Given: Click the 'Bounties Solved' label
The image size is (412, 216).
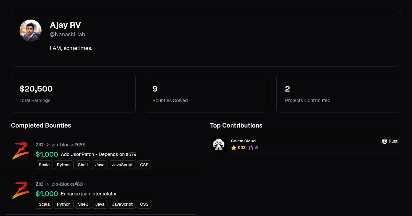Looking at the screenshot, I should point(170,100).
